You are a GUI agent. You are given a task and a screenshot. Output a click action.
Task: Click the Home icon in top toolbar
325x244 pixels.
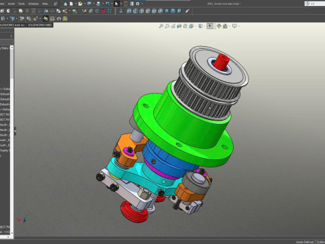(x=66, y=4)
